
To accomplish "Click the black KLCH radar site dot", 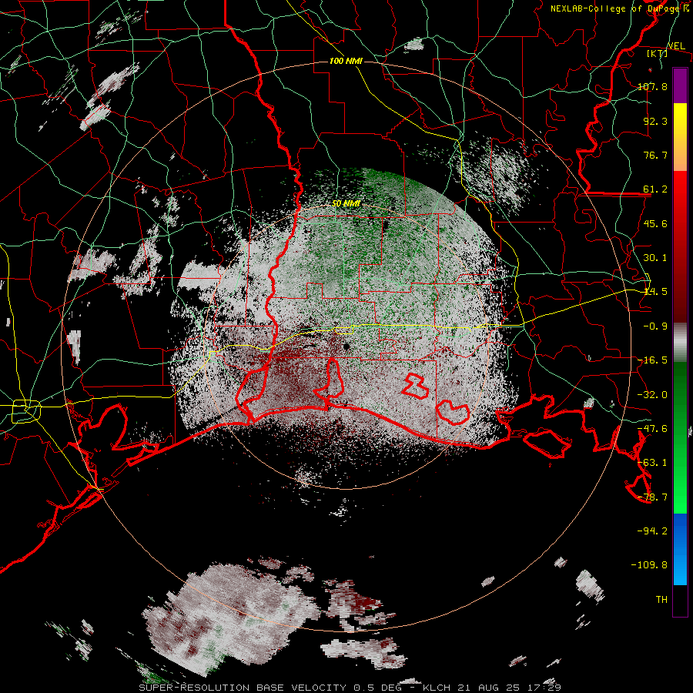I will (346, 347).
